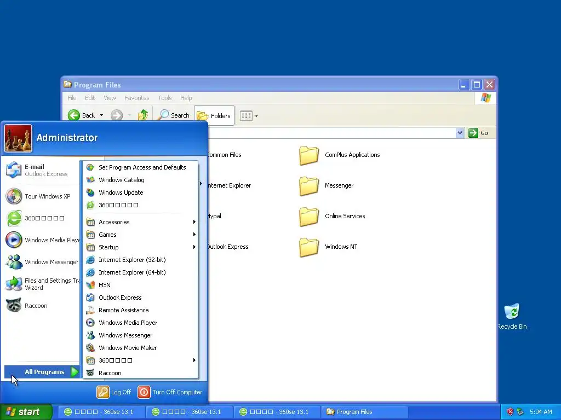Image resolution: width=561 pixels, height=420 pixels.
Task: Expand the 360 folder submenu
Action: coord(140,360)
